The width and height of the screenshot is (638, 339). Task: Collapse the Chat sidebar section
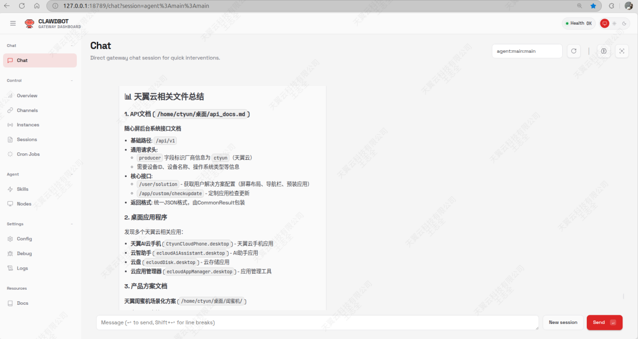(72, 46)
